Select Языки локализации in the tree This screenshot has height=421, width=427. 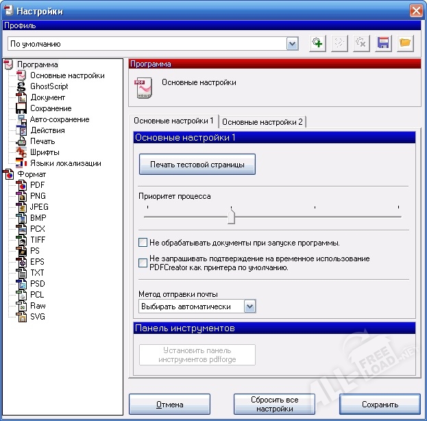(x=65, y=163)
